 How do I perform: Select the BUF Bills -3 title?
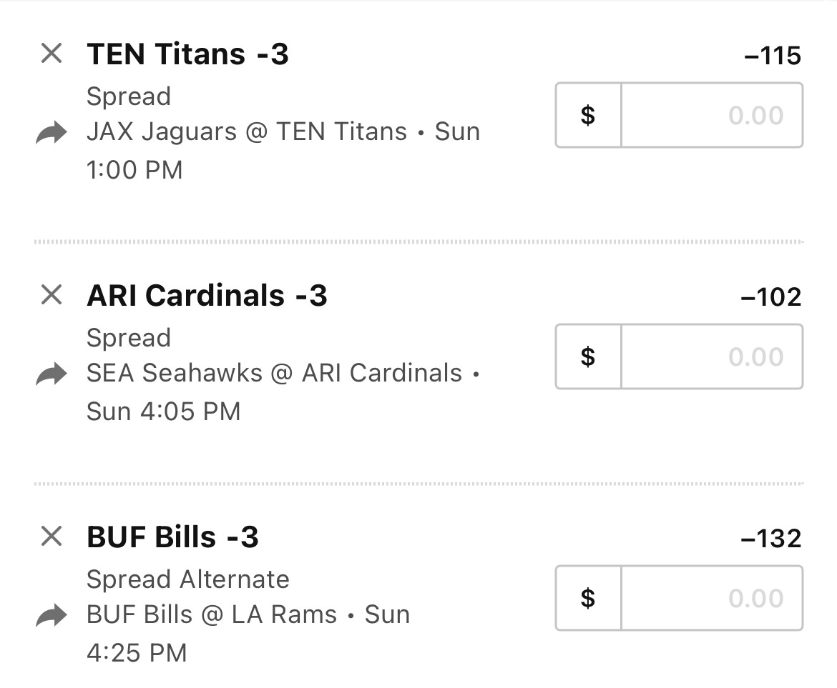173,537
